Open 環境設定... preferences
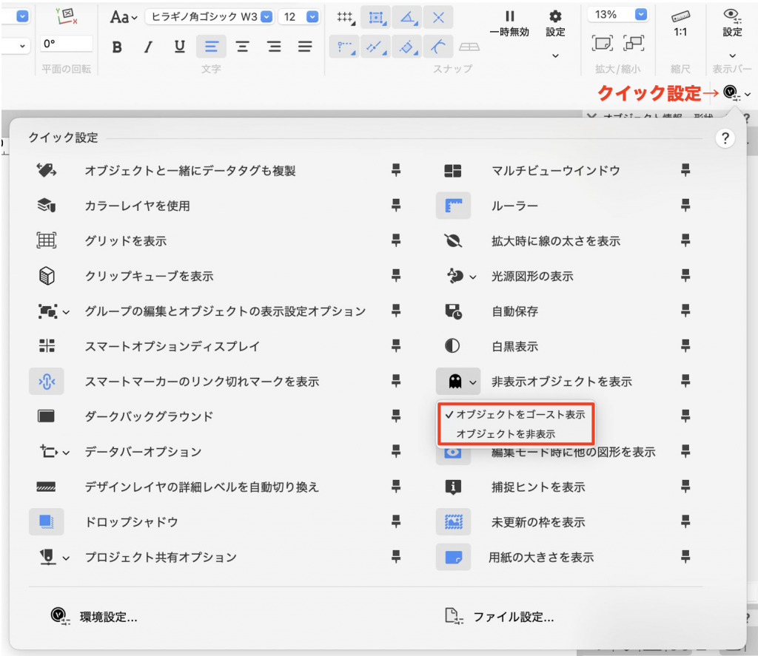Image resolution: width=758 pixels, height=656 pixels. (x=94, y=616)
